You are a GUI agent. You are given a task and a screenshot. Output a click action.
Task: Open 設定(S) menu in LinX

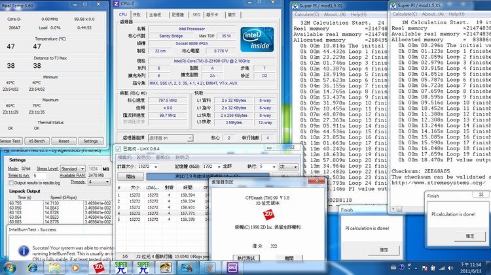pyautogui.click(x=143, y=157)
